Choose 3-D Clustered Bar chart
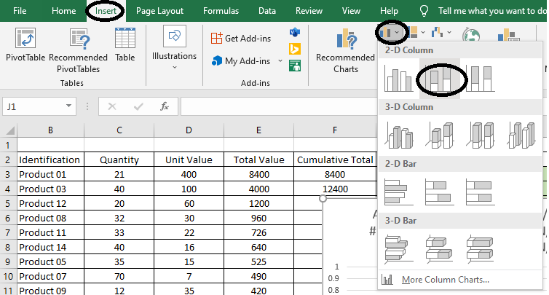 click(399, 249)
